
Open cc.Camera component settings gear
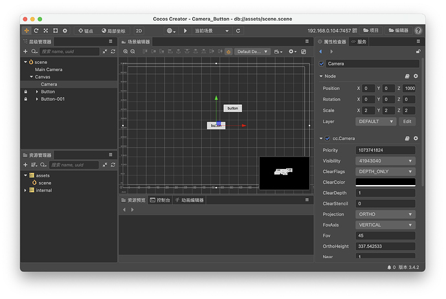(x=416, y=138)
